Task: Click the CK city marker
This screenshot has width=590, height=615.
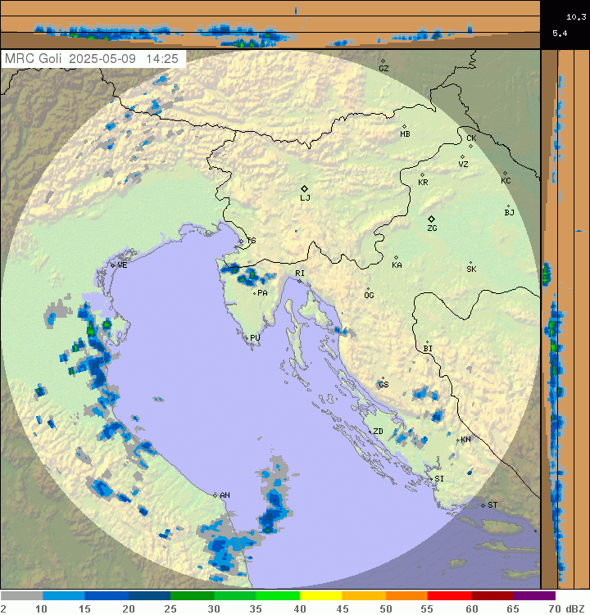Action: pyautogui.click(x=470, y=146)
